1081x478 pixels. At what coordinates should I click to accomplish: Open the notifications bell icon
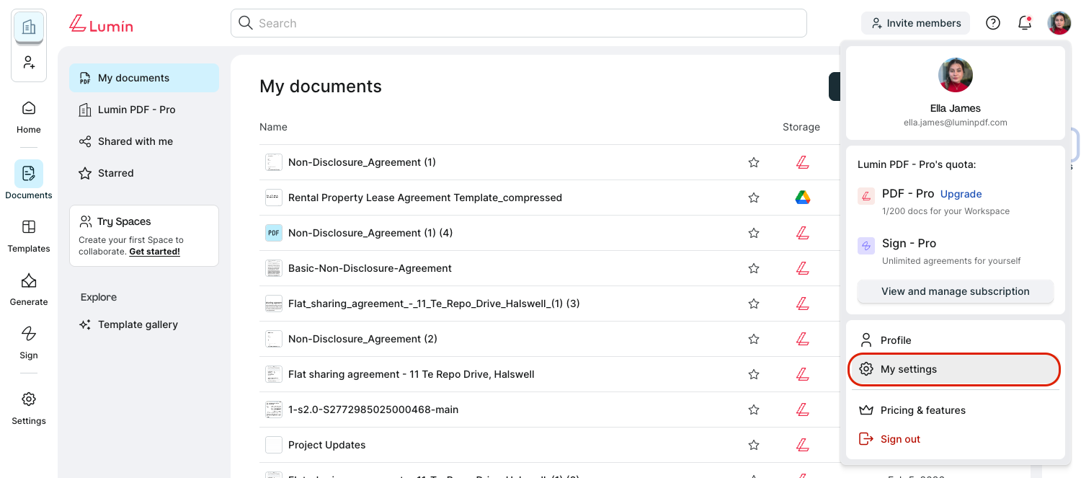click(1024, 23)
